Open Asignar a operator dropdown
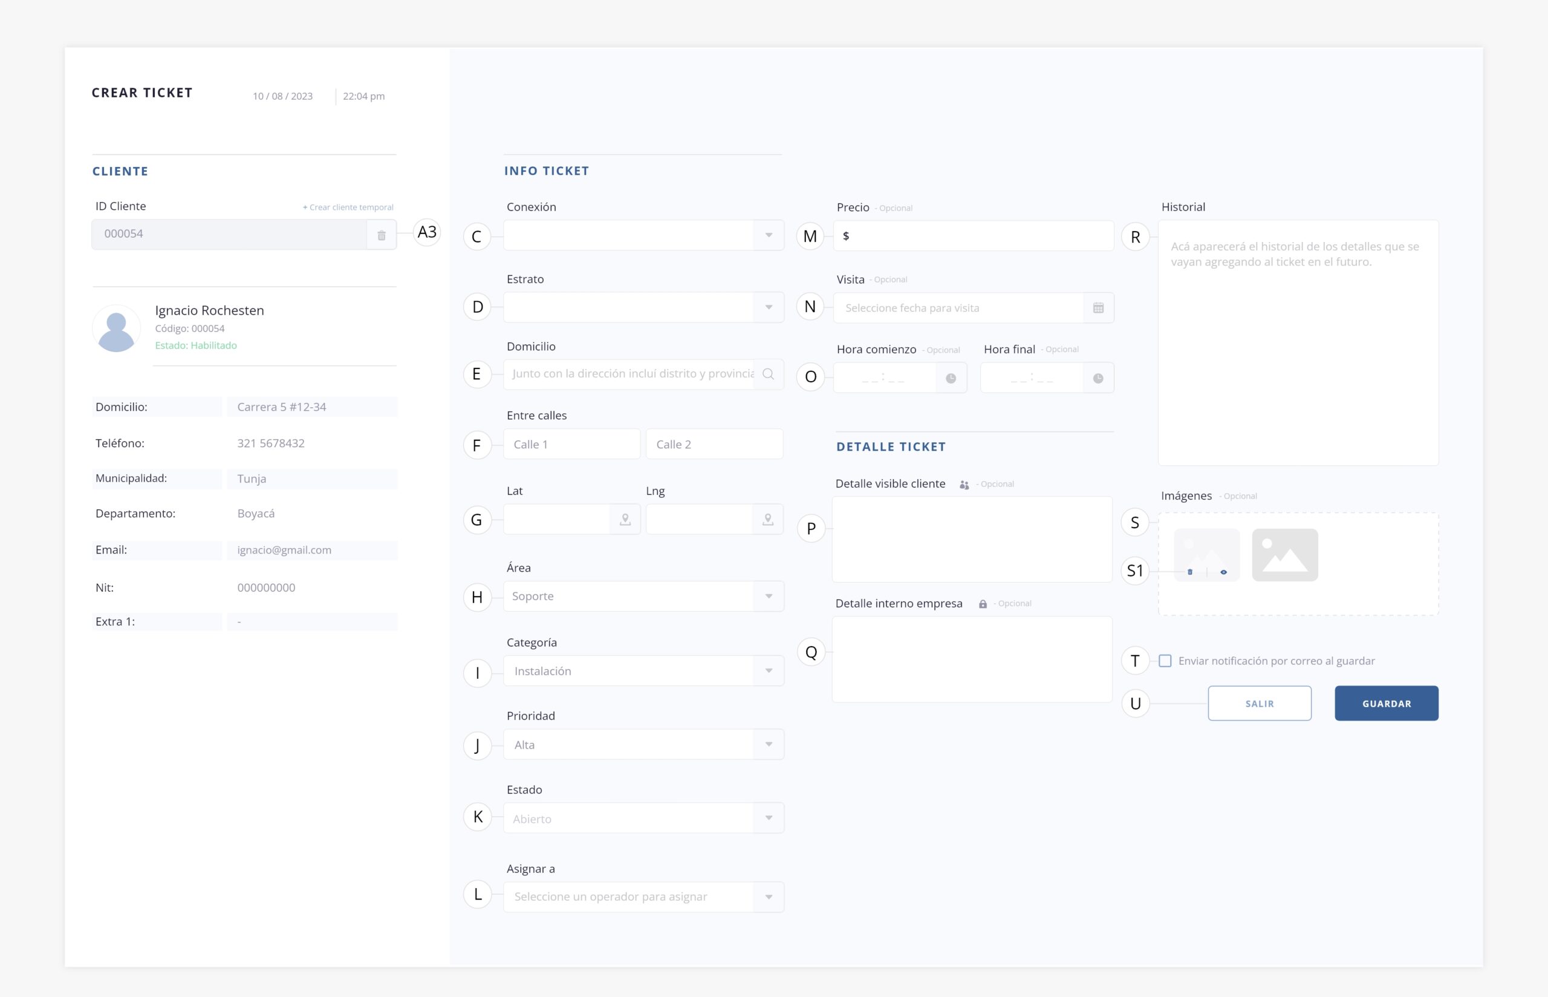 [x=643, y=897]
